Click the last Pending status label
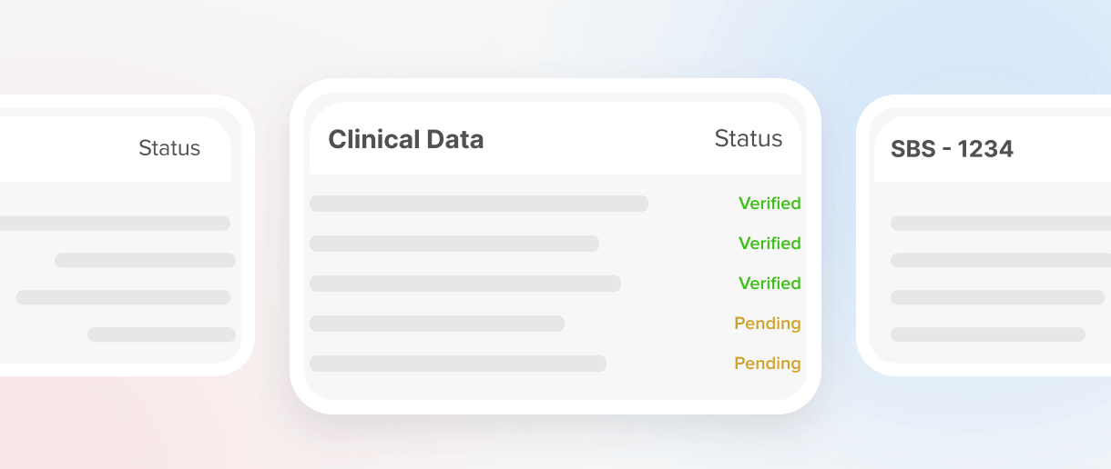This screenshot has height=469, width=1111. [768, 364]
